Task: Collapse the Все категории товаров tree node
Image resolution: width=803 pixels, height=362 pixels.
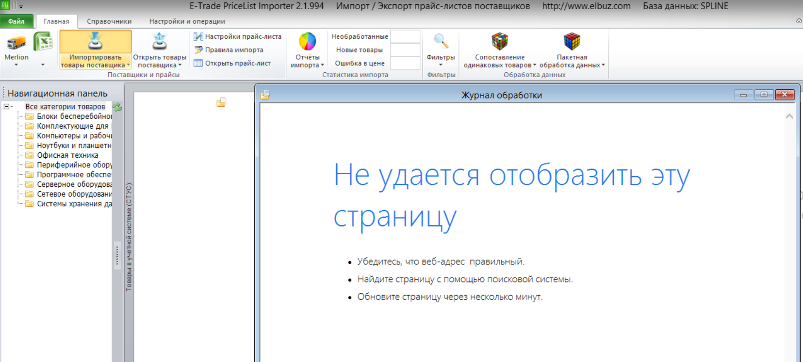Action: [6, 106]
